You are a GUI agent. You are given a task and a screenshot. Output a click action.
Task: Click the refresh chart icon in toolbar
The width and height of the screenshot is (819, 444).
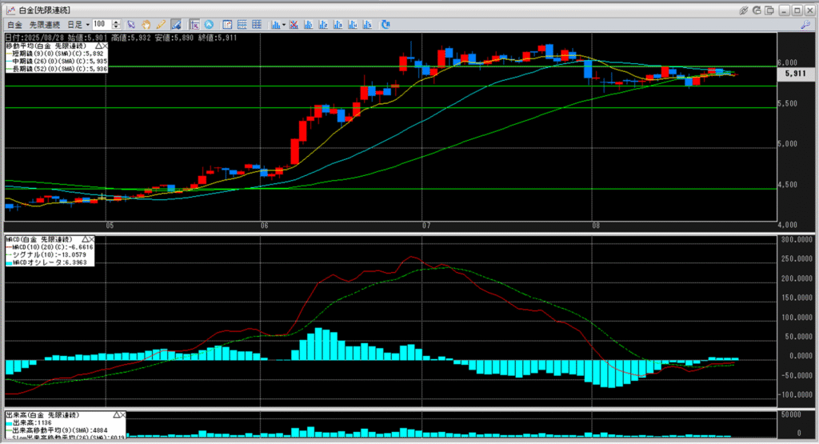click(x=385, y=25)
